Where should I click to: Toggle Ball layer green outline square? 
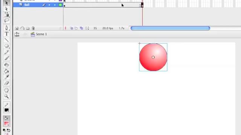point(60,5)
